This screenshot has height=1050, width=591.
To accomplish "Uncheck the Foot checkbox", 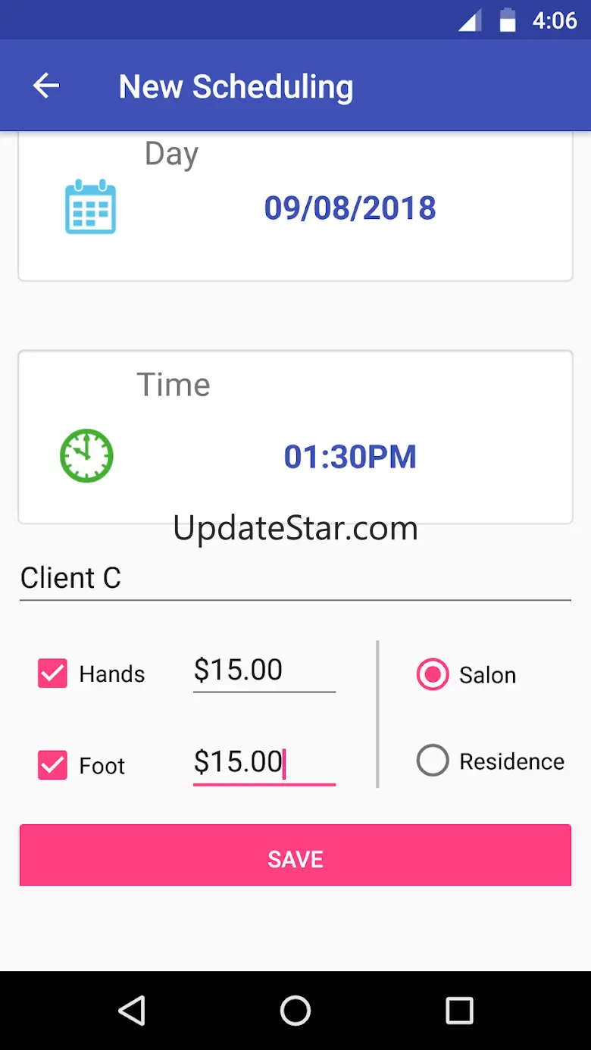I will pyautogui.click(x=52, y=765).
